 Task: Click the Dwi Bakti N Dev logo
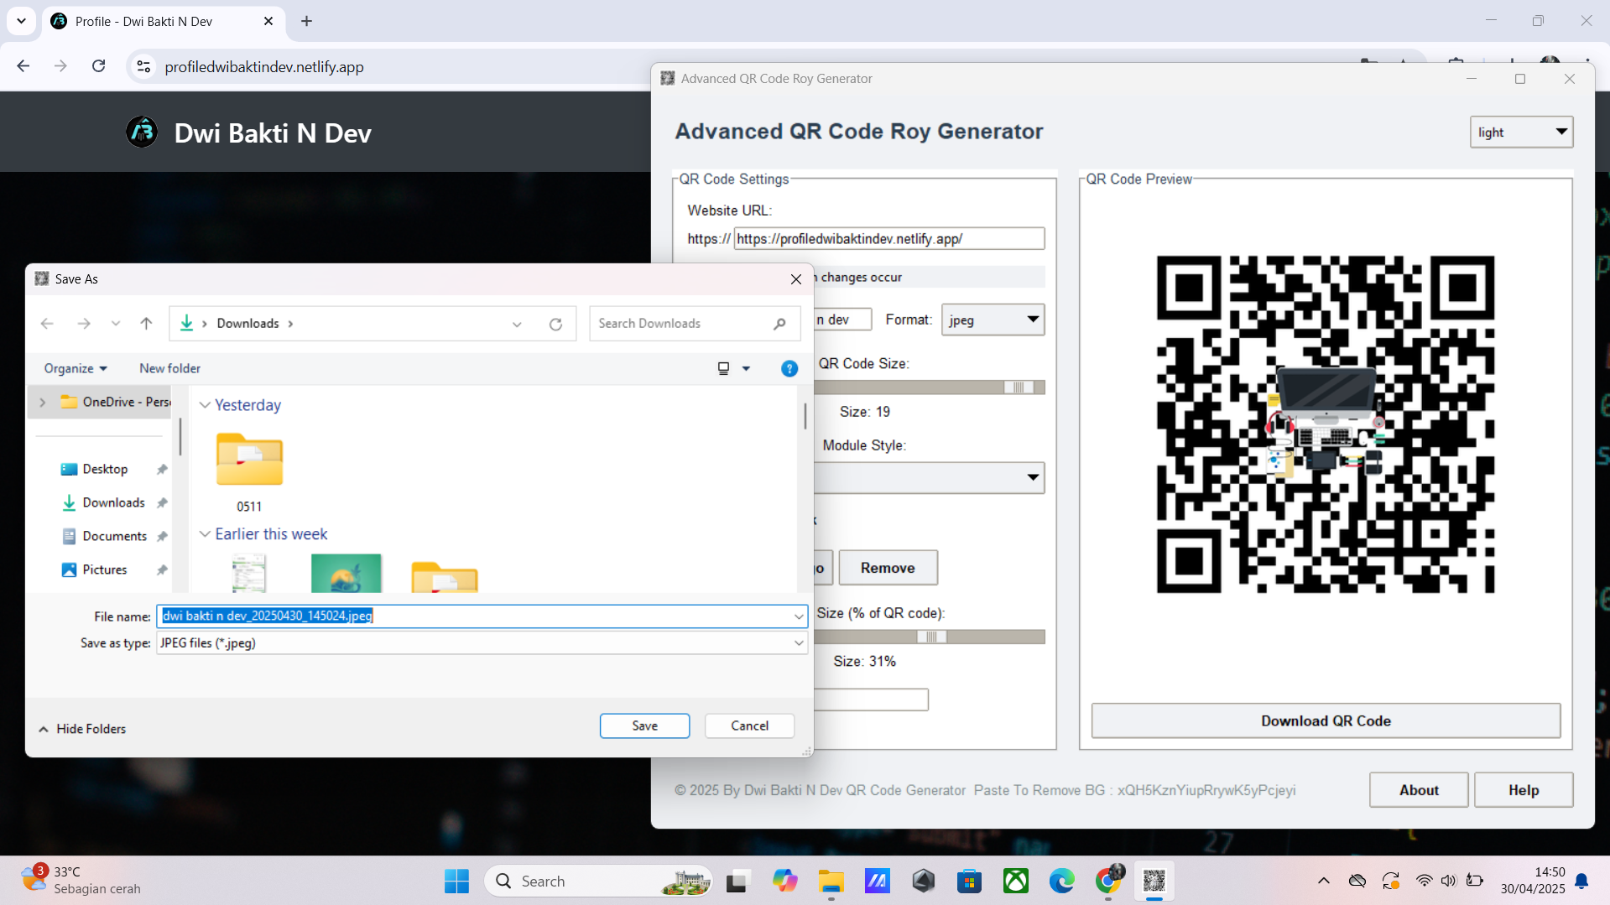142,132
